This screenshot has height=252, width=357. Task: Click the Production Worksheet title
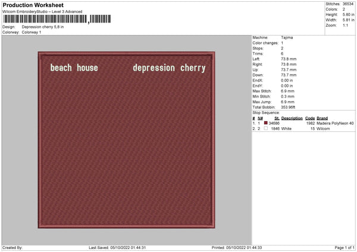point(33,5)
